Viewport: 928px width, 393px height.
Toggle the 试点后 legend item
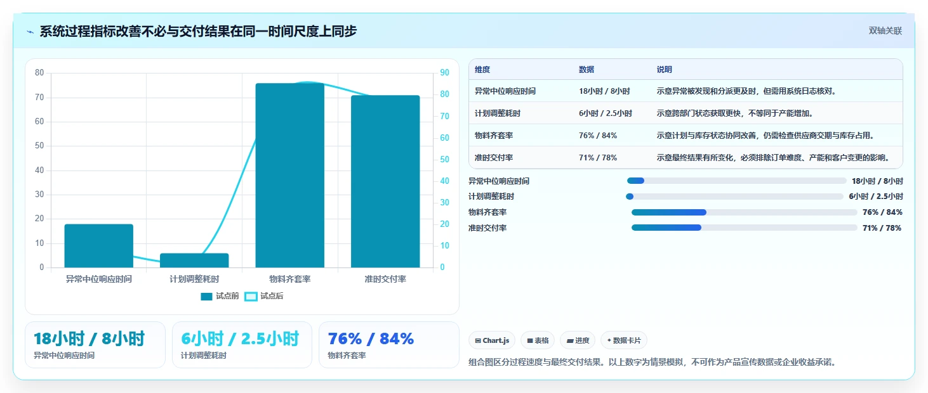(x=264, y=296)
